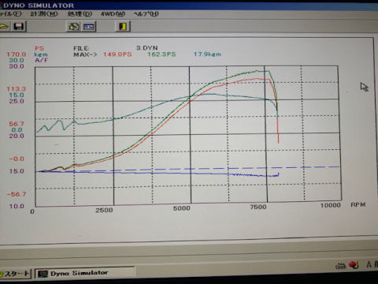Open the ファイル(F) menu
Image resolution: width=378 pixels, height=284 pixels.
click(x=10, y=13)
